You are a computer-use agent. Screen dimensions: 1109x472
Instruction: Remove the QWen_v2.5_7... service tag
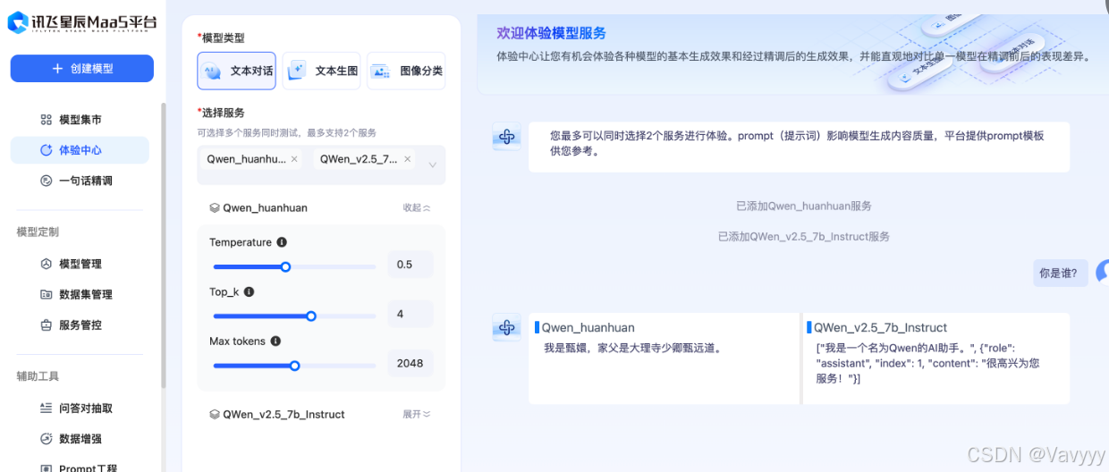point(408,159)
